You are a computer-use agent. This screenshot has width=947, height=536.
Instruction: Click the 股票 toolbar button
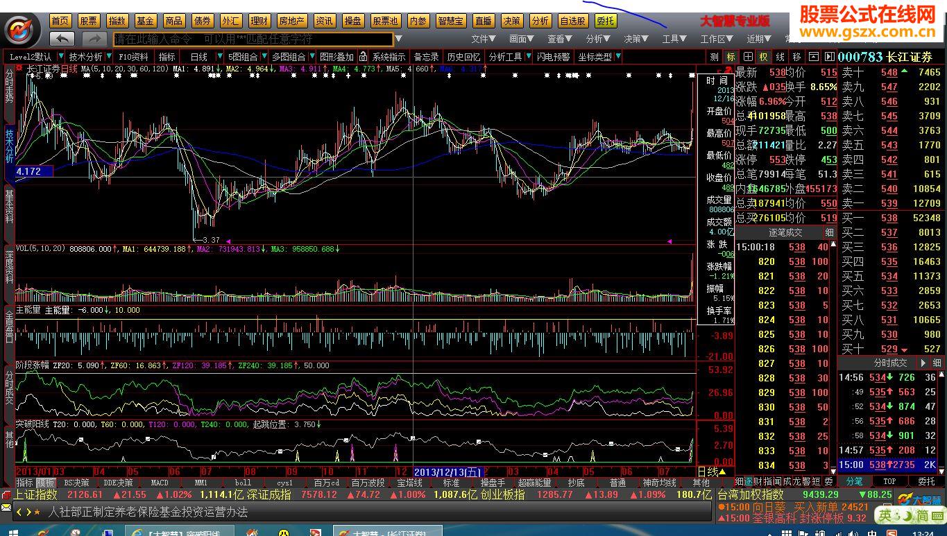point(89,21)
